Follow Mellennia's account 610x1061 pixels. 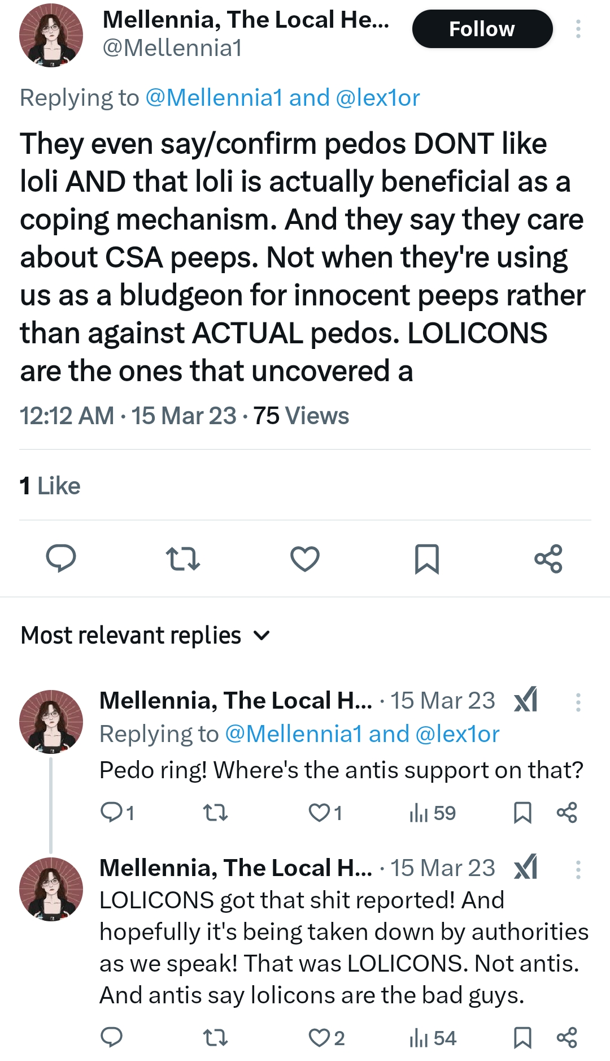click(x=482, y=29)
